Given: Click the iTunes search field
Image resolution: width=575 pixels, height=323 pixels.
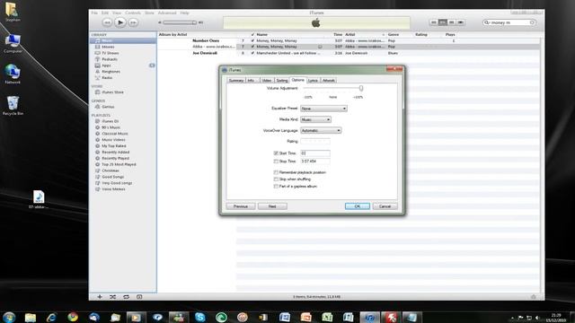Looking at the screenshot, I should [x=509, y=22].
